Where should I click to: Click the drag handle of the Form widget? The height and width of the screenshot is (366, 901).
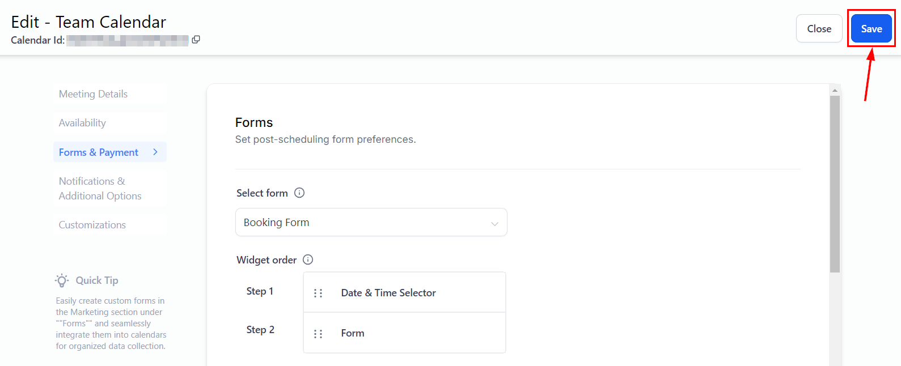pyautogui.click(x=318, y=334)
